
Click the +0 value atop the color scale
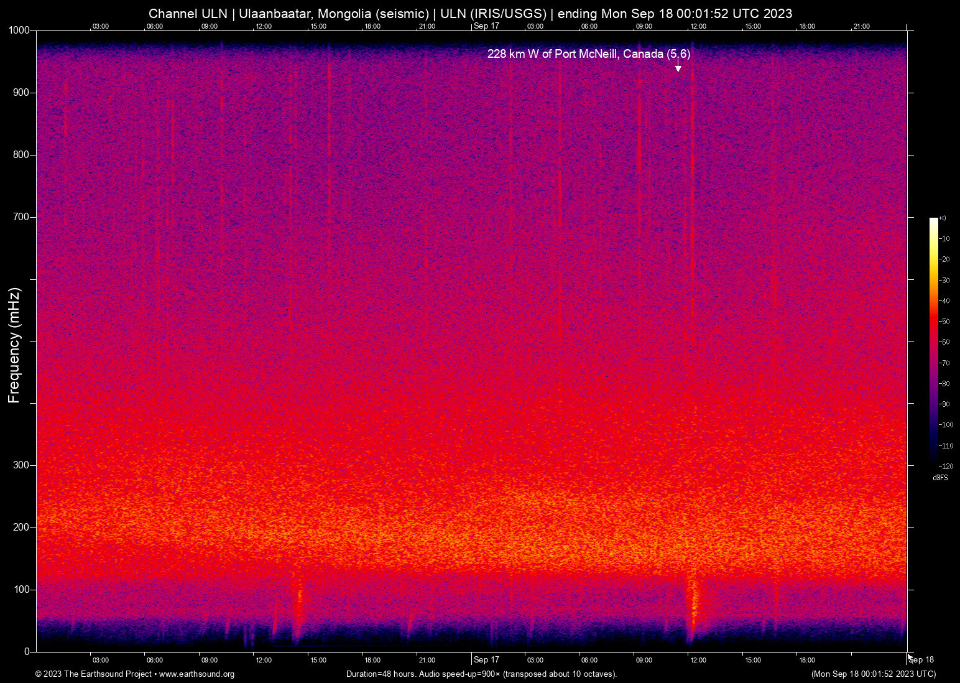click(943, 218)
